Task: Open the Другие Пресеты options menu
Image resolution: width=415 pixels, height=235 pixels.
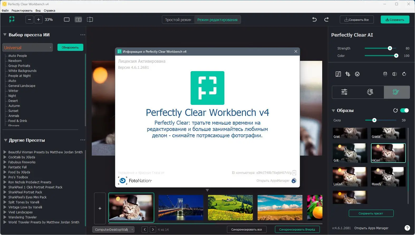Action: [83, 140]
